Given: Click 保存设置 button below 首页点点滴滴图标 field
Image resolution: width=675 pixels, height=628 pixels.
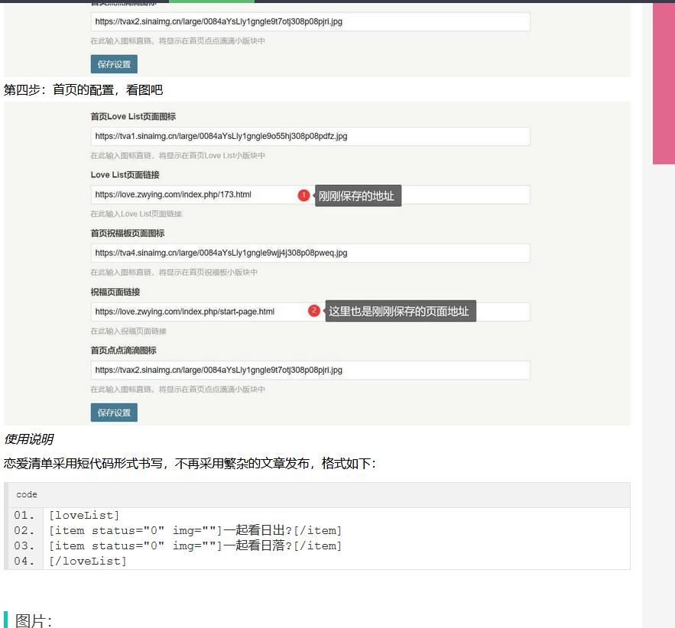Looking at the screenshot, I should tap(114, 413).
